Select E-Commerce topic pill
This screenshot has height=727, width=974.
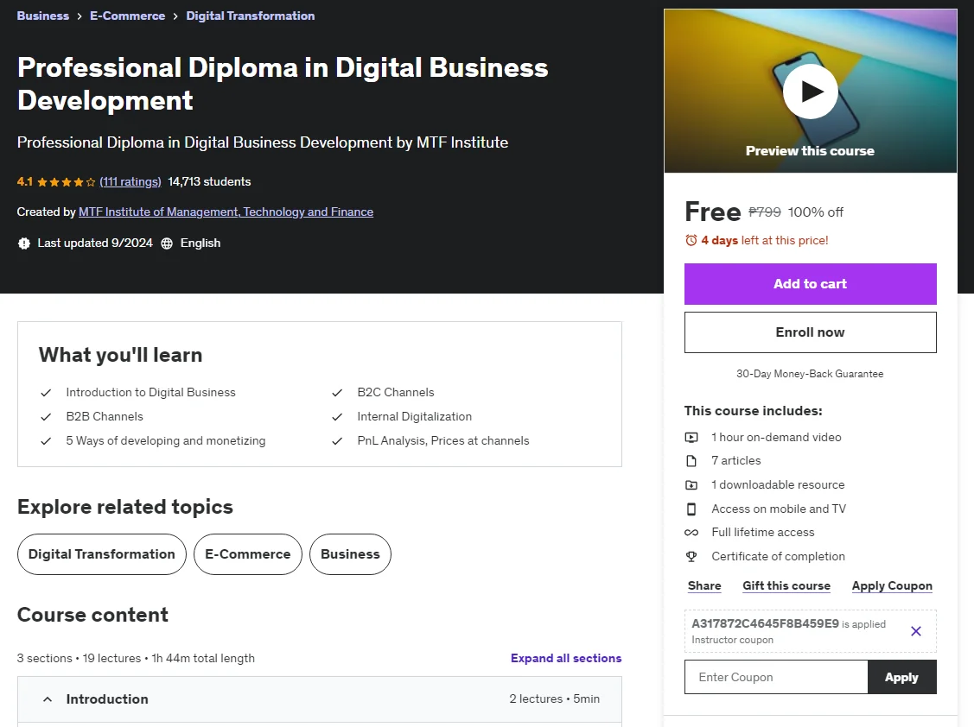click(x=248, y=553)
